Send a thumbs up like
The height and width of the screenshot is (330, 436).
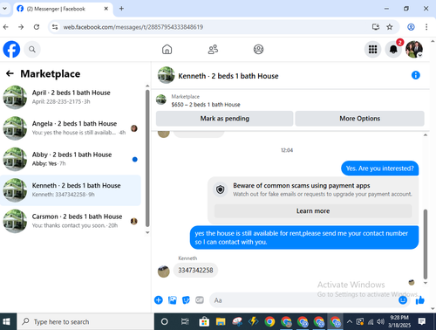[x=420, y=300]
